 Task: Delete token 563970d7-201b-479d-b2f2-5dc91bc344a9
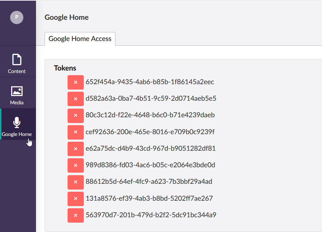coord(75,215)
